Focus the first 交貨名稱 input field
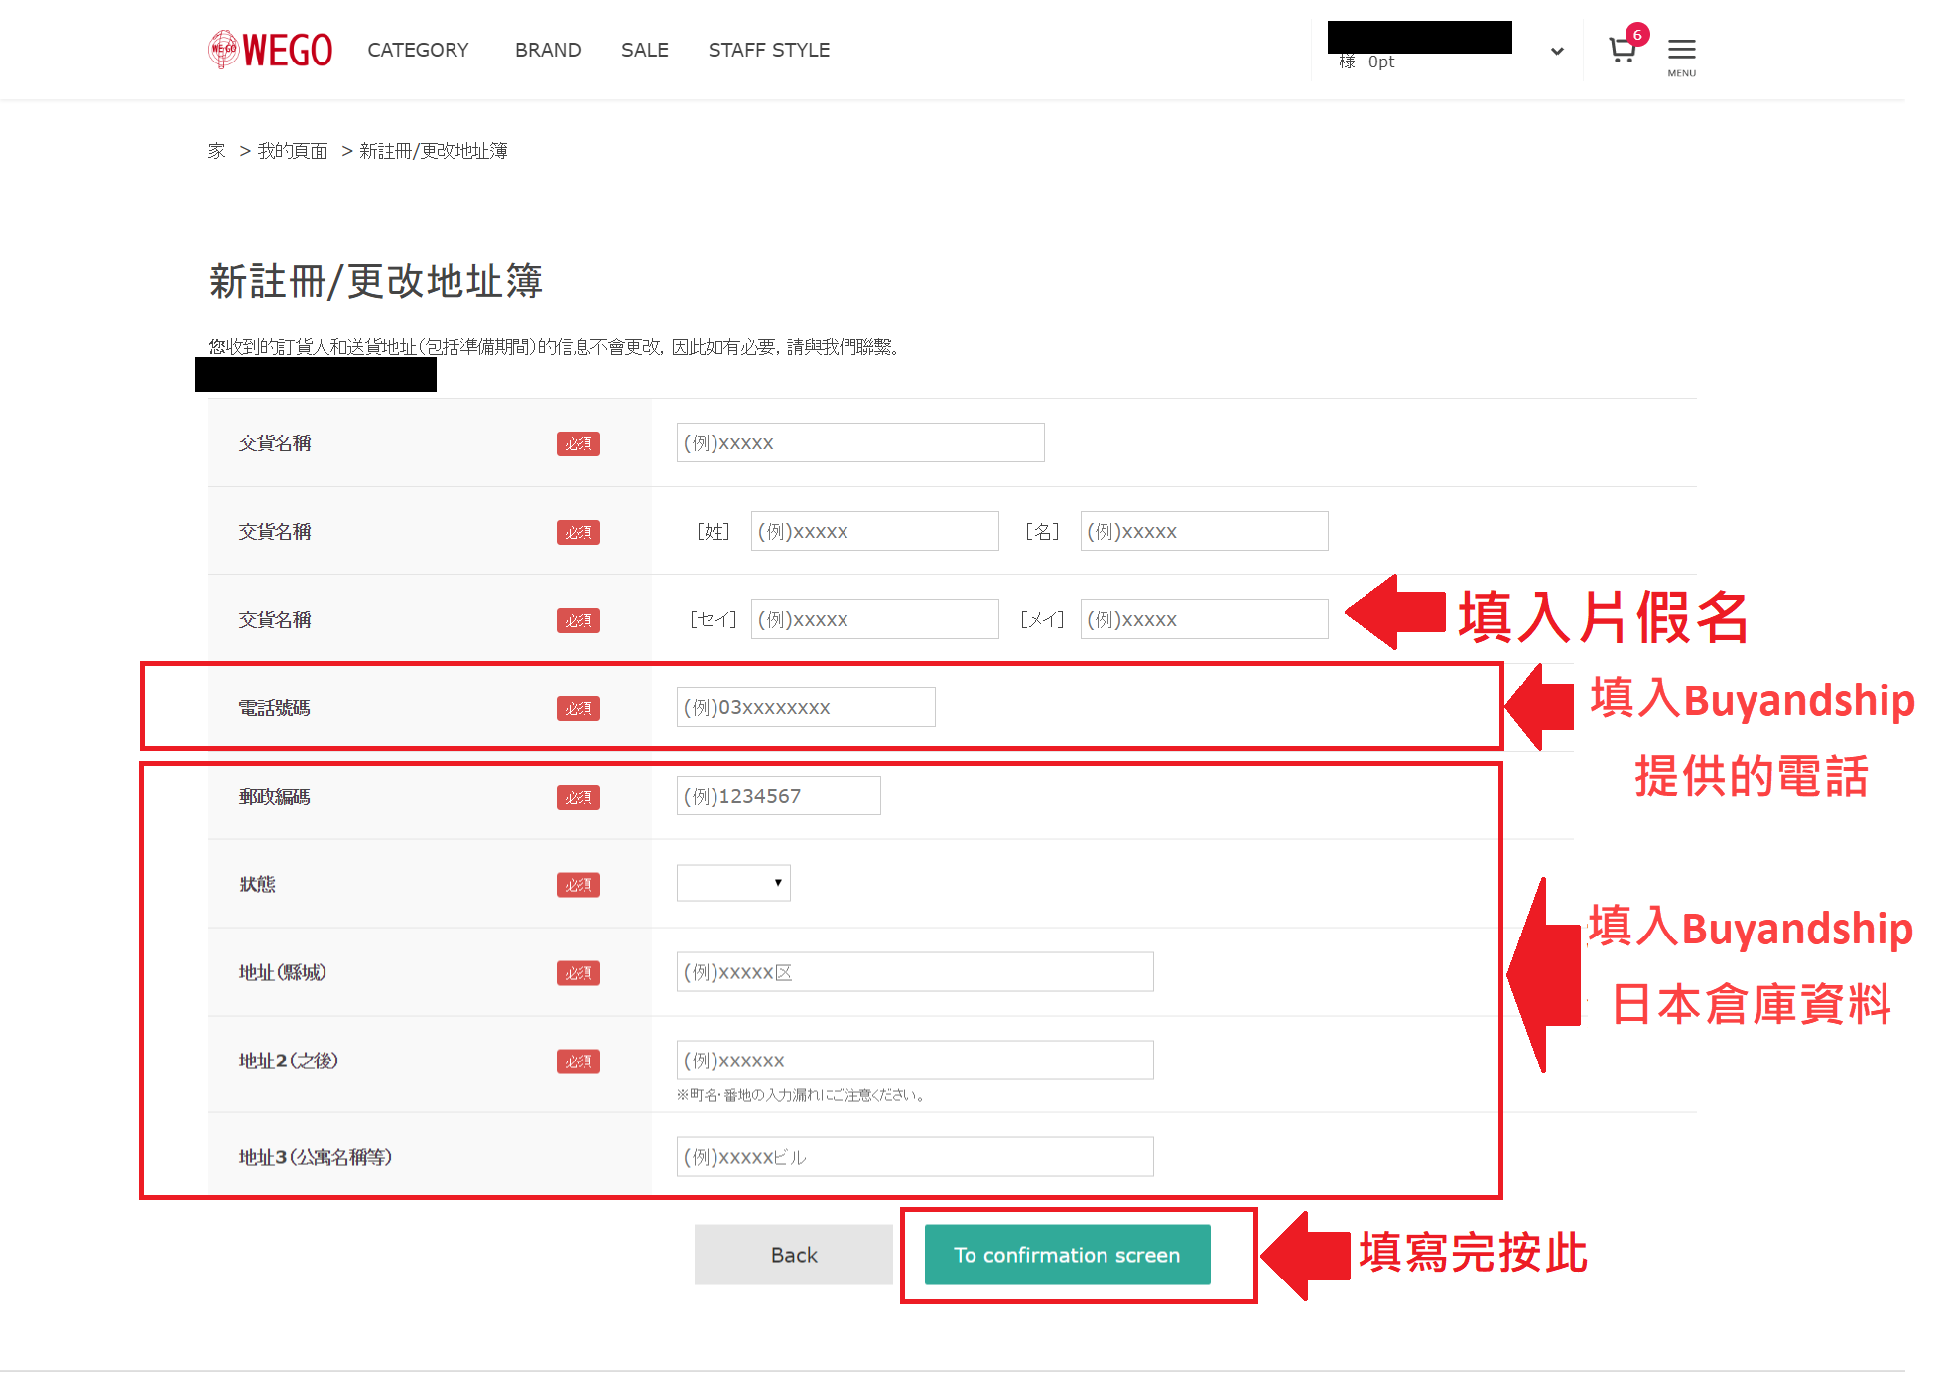This screenshot has width=1951, height=1373. point(860,442)
